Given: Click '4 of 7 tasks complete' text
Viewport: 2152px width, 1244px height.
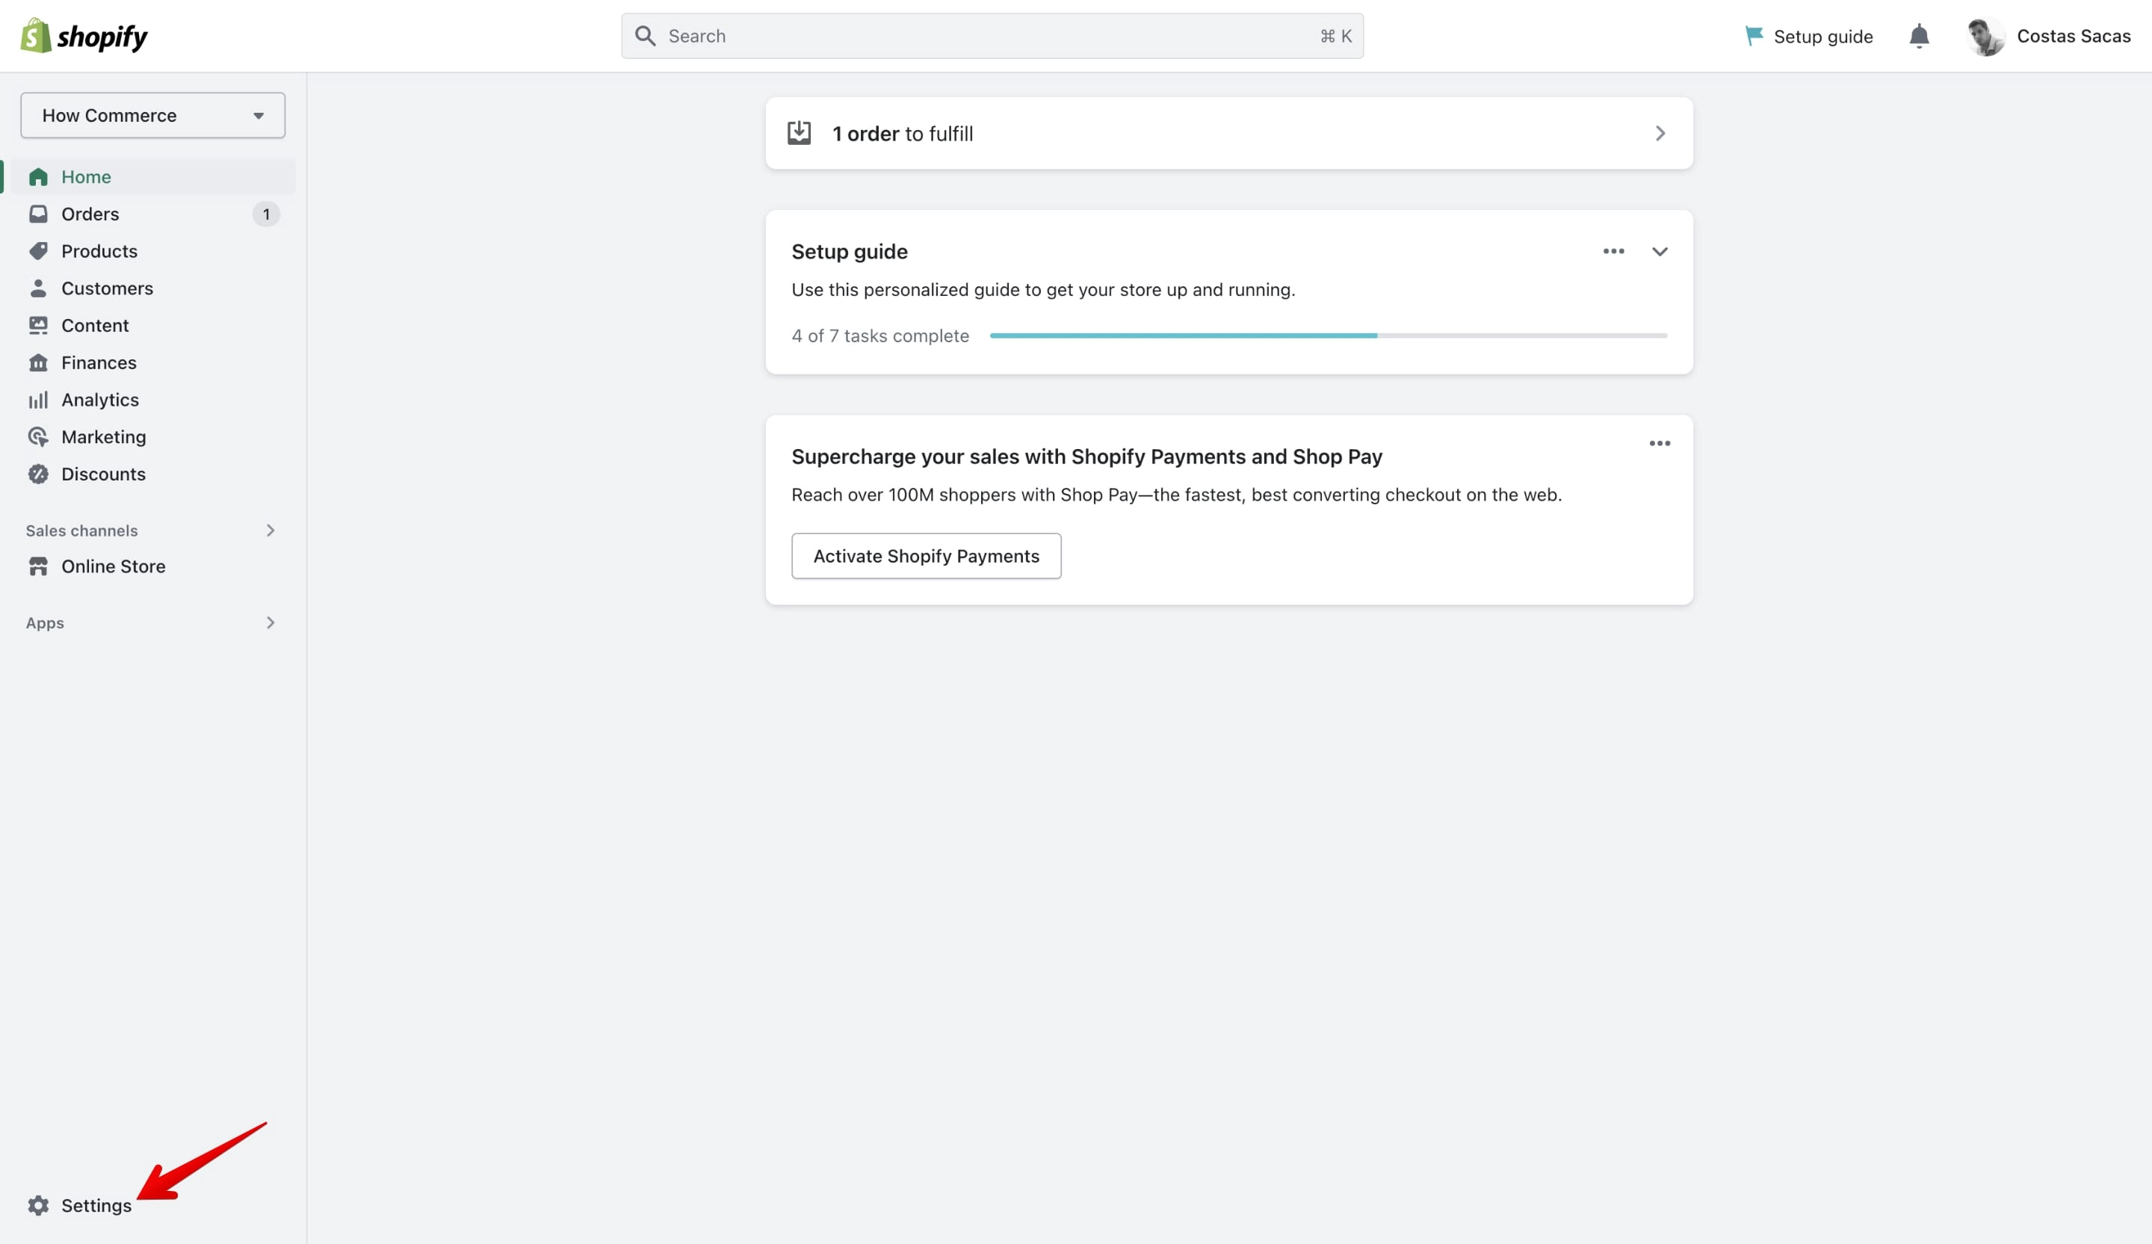Looking at the screenshot, I should pyautogui.click(x=879, y=335).
